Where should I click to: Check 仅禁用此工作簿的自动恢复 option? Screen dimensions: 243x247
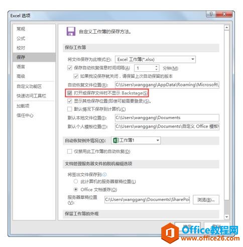(70, 152)
